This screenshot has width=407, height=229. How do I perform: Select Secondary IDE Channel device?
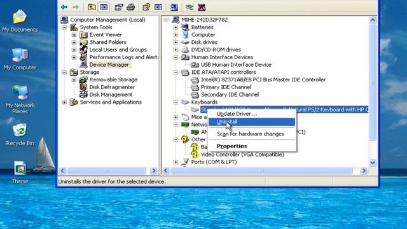[230, 95]
